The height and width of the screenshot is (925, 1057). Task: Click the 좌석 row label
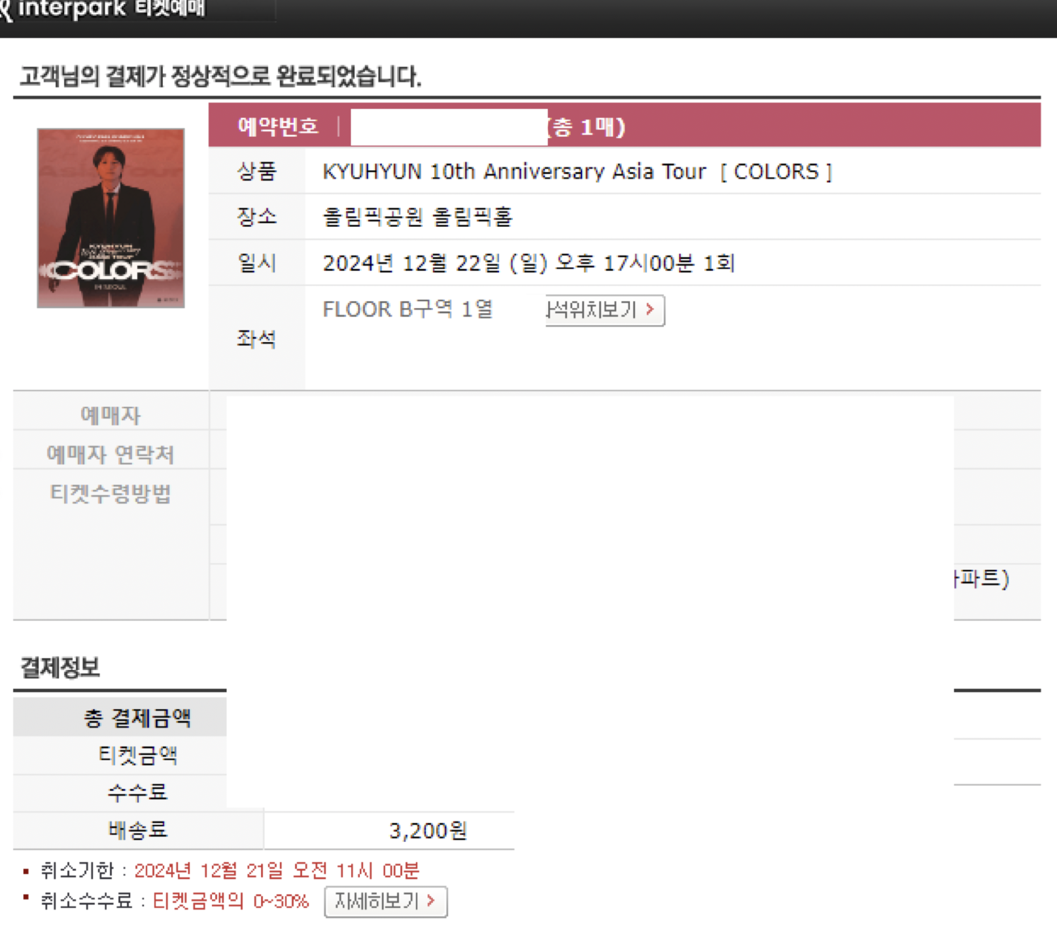[x=256, y=339]
